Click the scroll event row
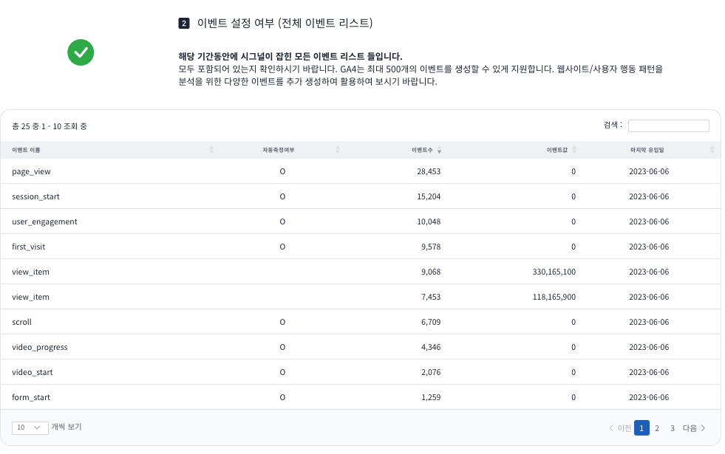 [22, 322]
